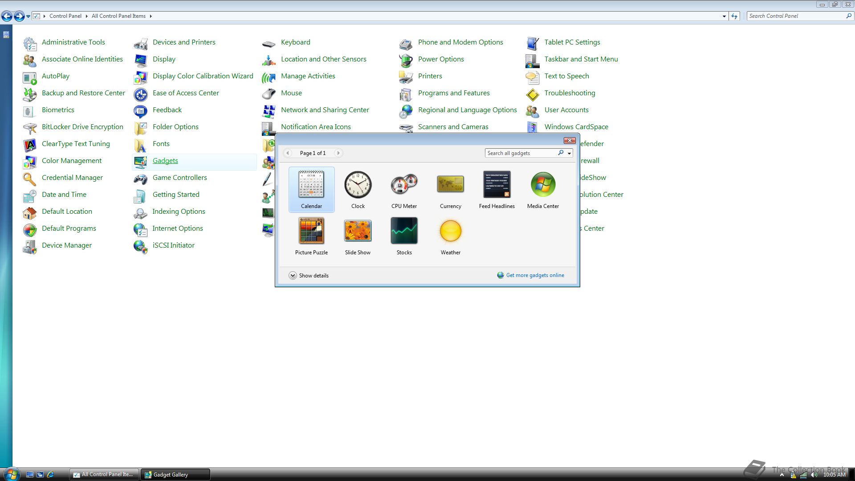The width and height of the screenshot is (855, 481).
Task: Select the Feed Headlines gadget
Action: pos(497,190)
